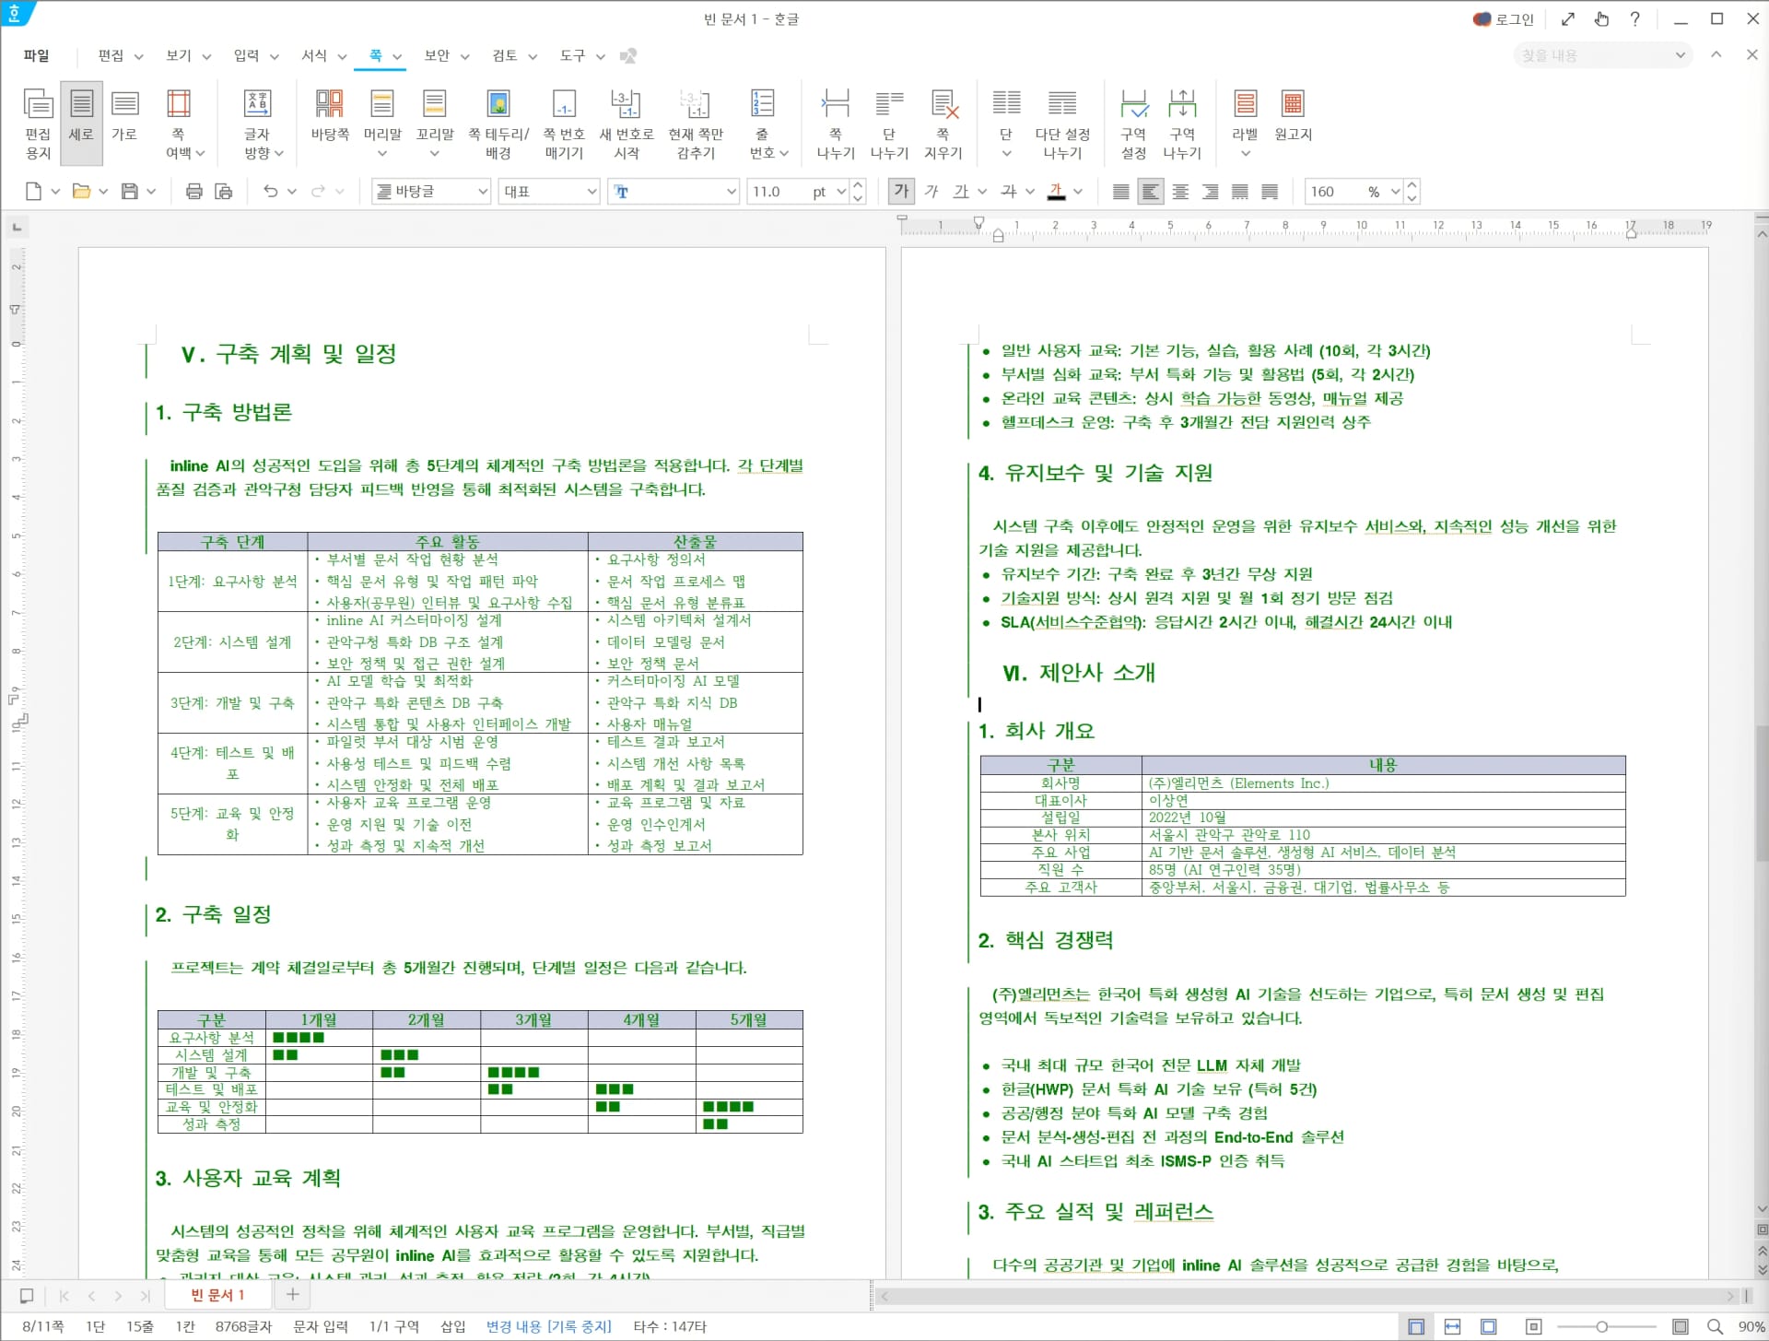Switch page orientation to 가로 landscape
This screenshot has width=1769, height=1341.
tap(125, 120)
